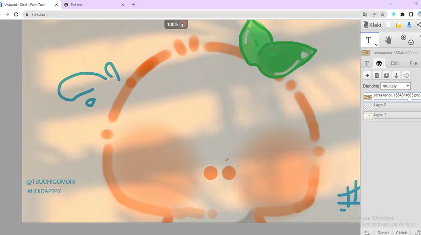Select the screenshot_1654611603.png layer

click(x=392, y=97)
